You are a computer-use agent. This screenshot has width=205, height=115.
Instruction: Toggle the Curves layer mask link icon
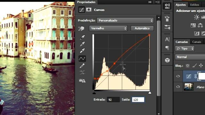coord(195,76)
